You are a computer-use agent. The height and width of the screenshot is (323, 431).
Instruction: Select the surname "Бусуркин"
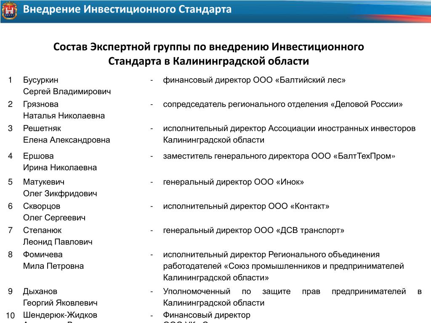point(41,80)
